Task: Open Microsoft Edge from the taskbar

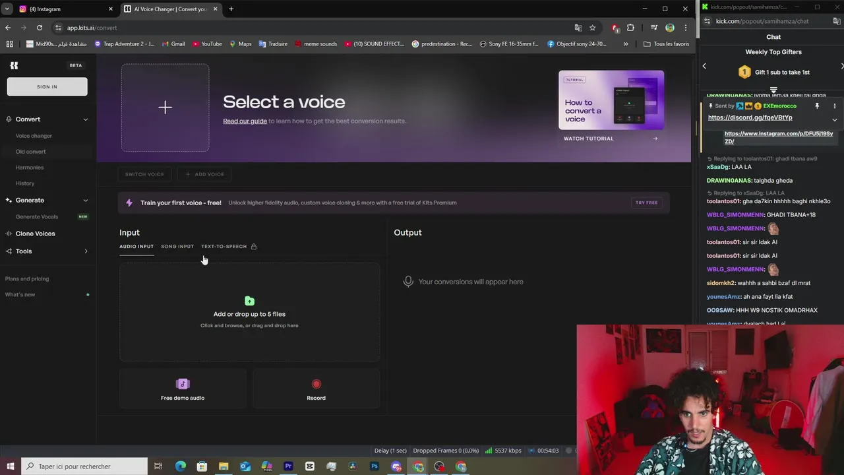Action: coord(180,466)
